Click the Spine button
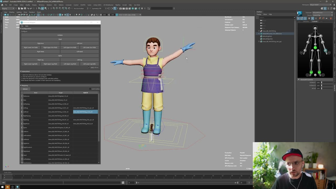The height and width of the screenshot is (189, 336). click(x=60, y=56)
